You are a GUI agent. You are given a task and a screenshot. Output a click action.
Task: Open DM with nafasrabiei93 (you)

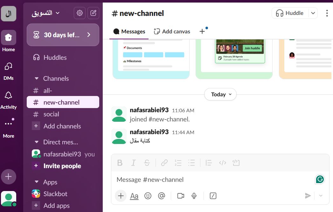coord(63,154)
